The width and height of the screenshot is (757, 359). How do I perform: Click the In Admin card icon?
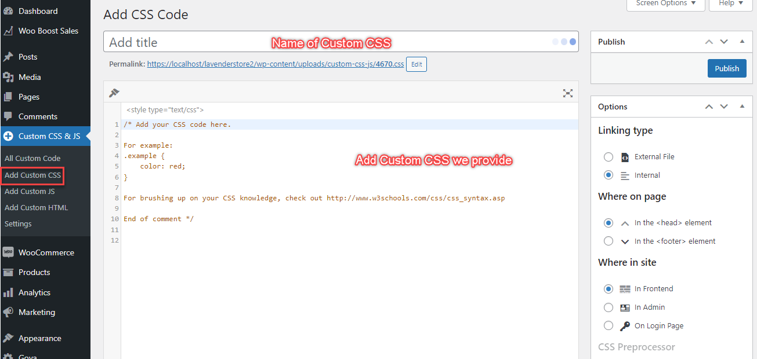pos(625,307)
